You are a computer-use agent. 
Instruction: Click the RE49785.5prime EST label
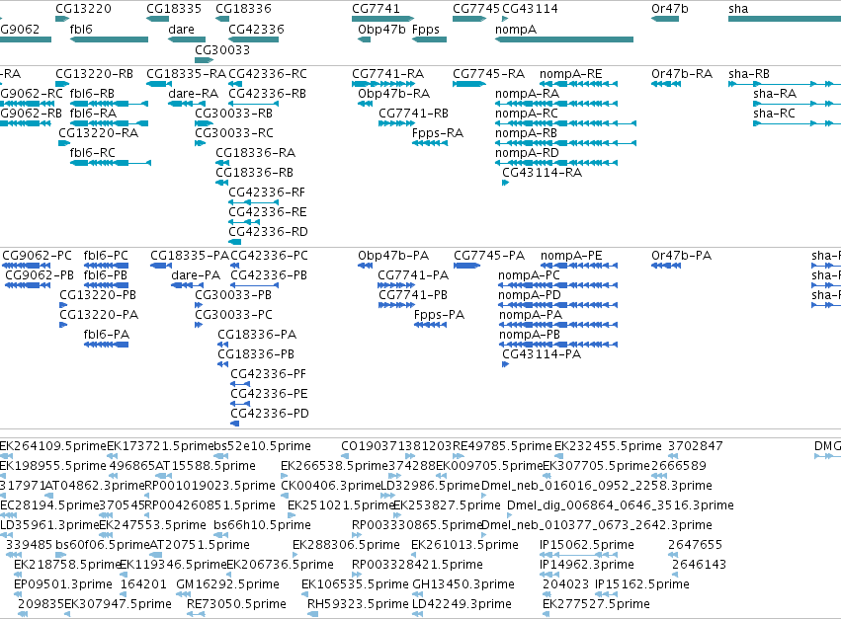click(502, 446)
